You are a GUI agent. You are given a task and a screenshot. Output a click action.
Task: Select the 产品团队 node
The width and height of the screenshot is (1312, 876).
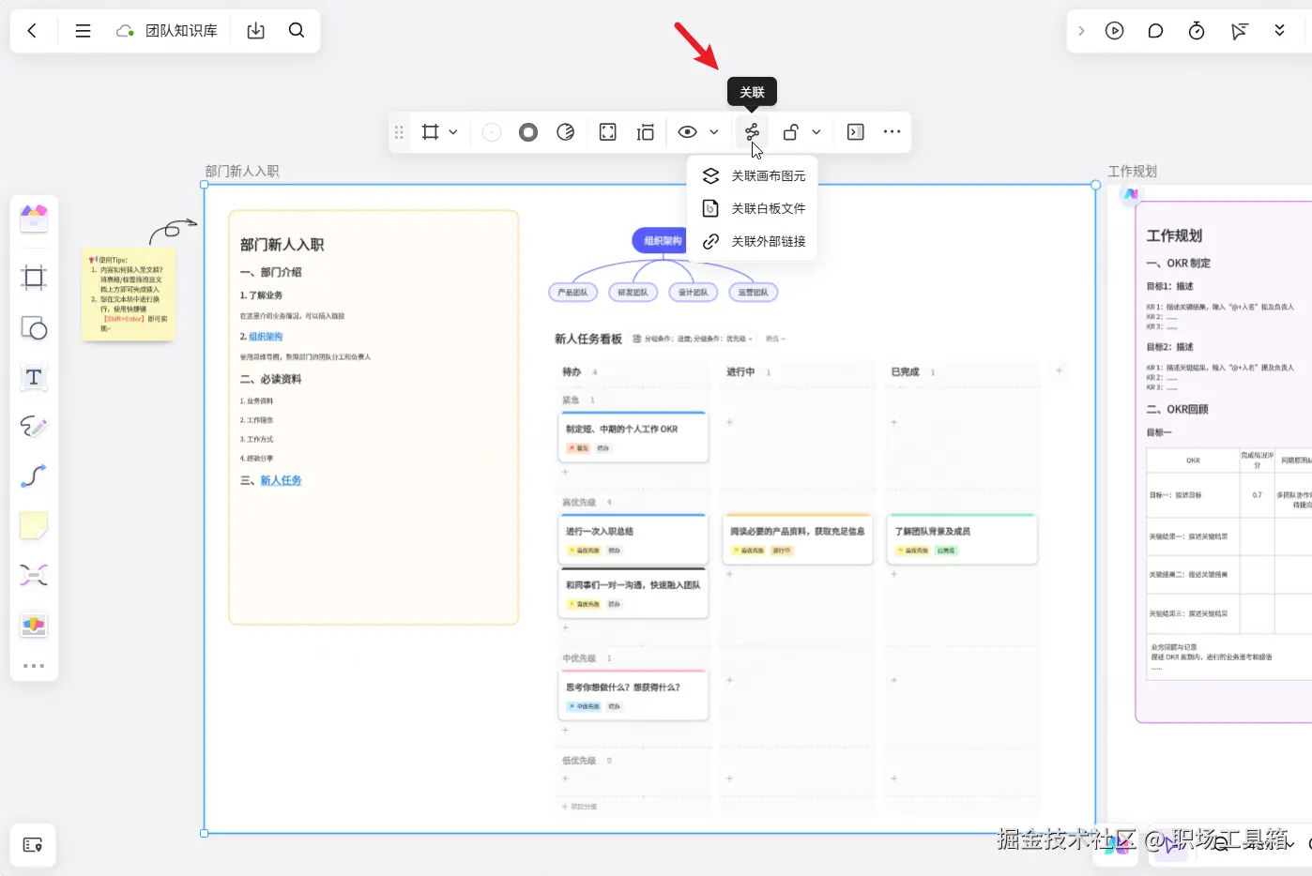pos(572,293)
